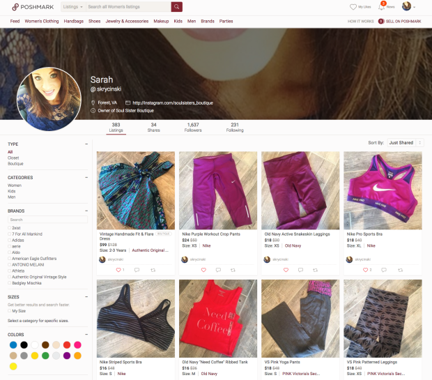Check the Adidas brand filter

(x=9, y=240)
